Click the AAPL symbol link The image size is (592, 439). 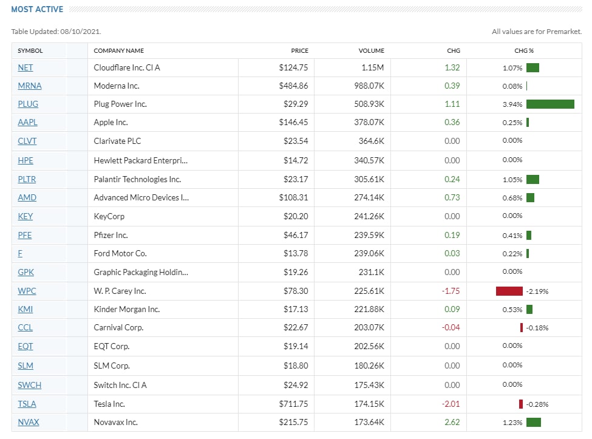click(27, 122)
